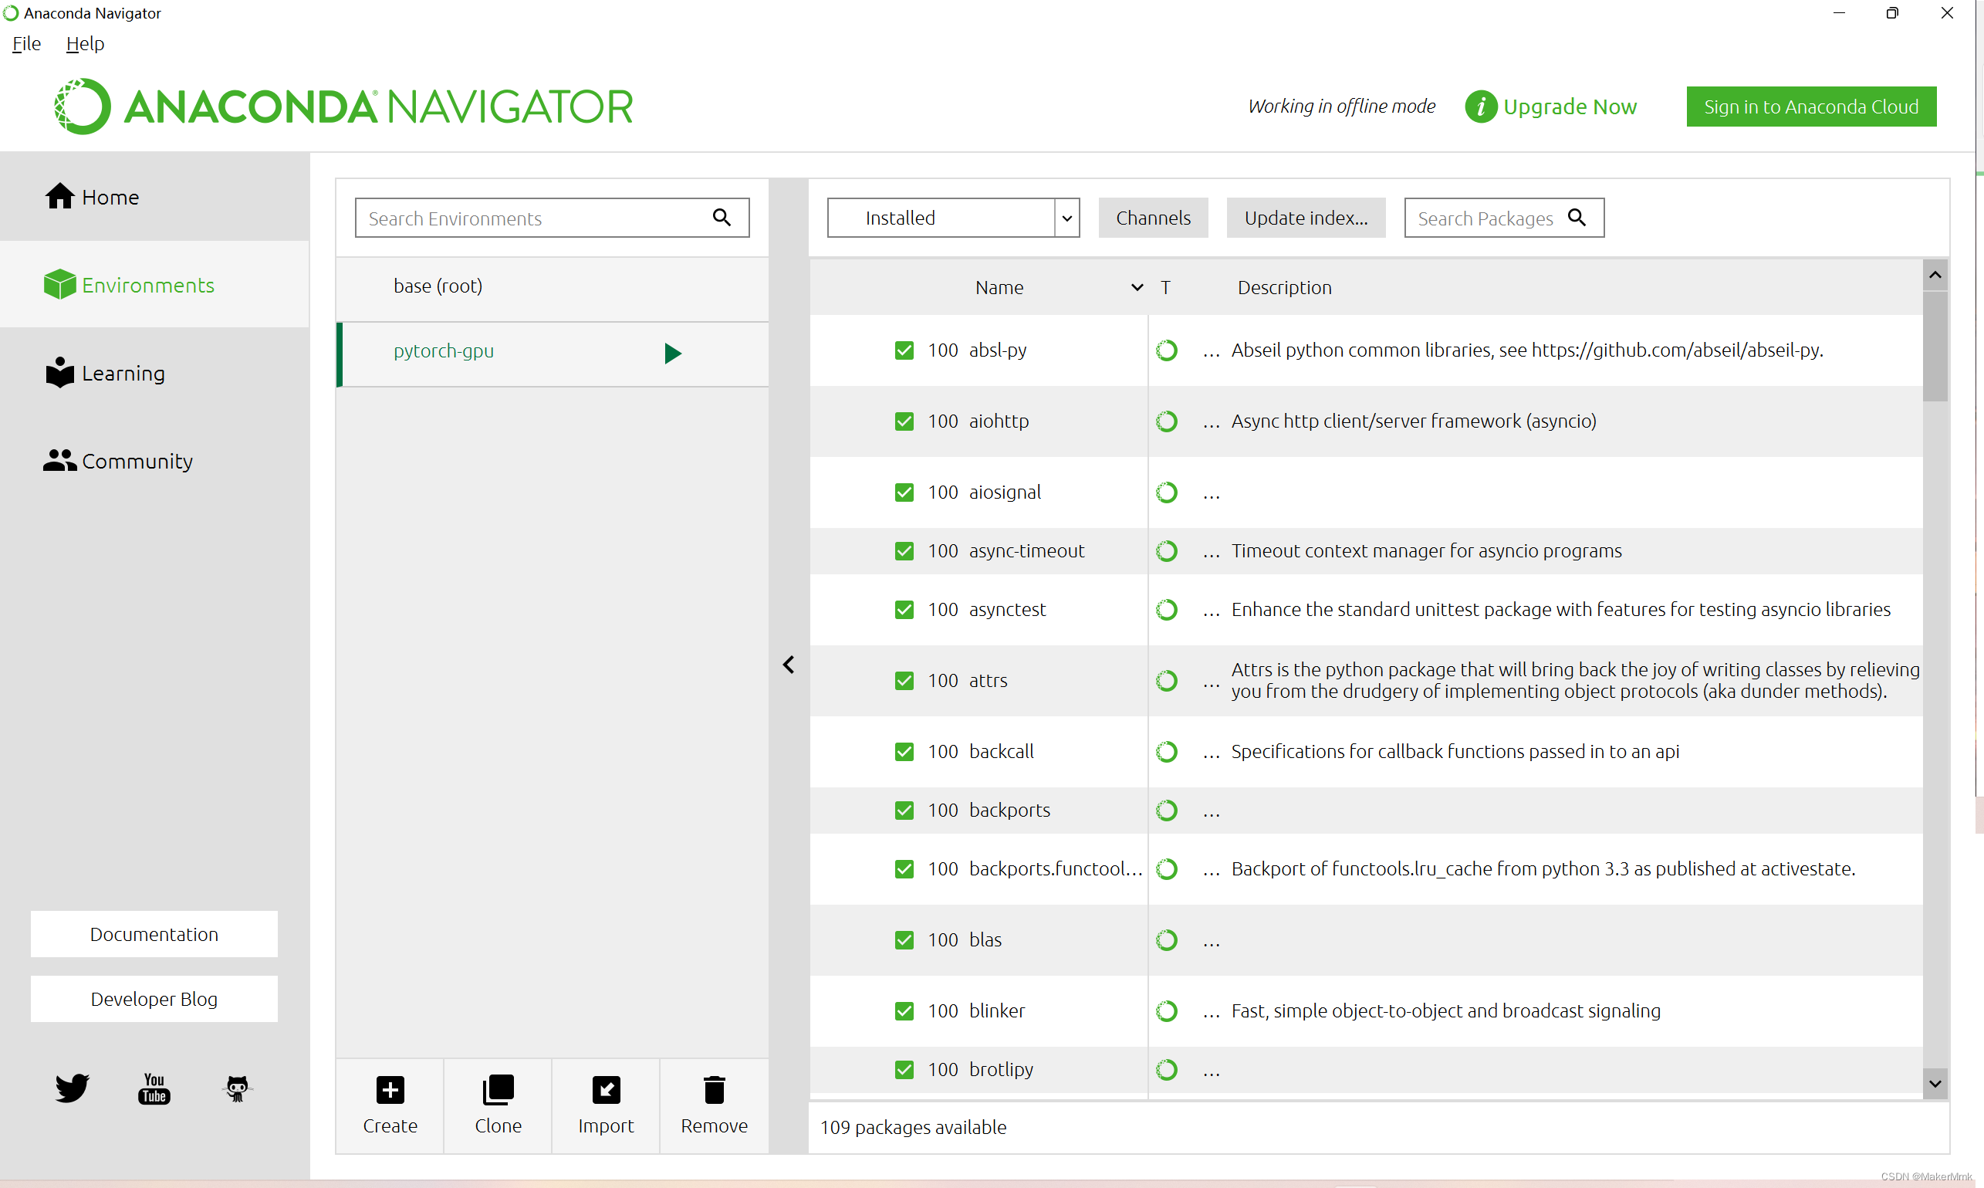The height and width of the screenshot is (1188, 1984).
Task: Focus the Search Environments field
Action: tap(552, 218)
